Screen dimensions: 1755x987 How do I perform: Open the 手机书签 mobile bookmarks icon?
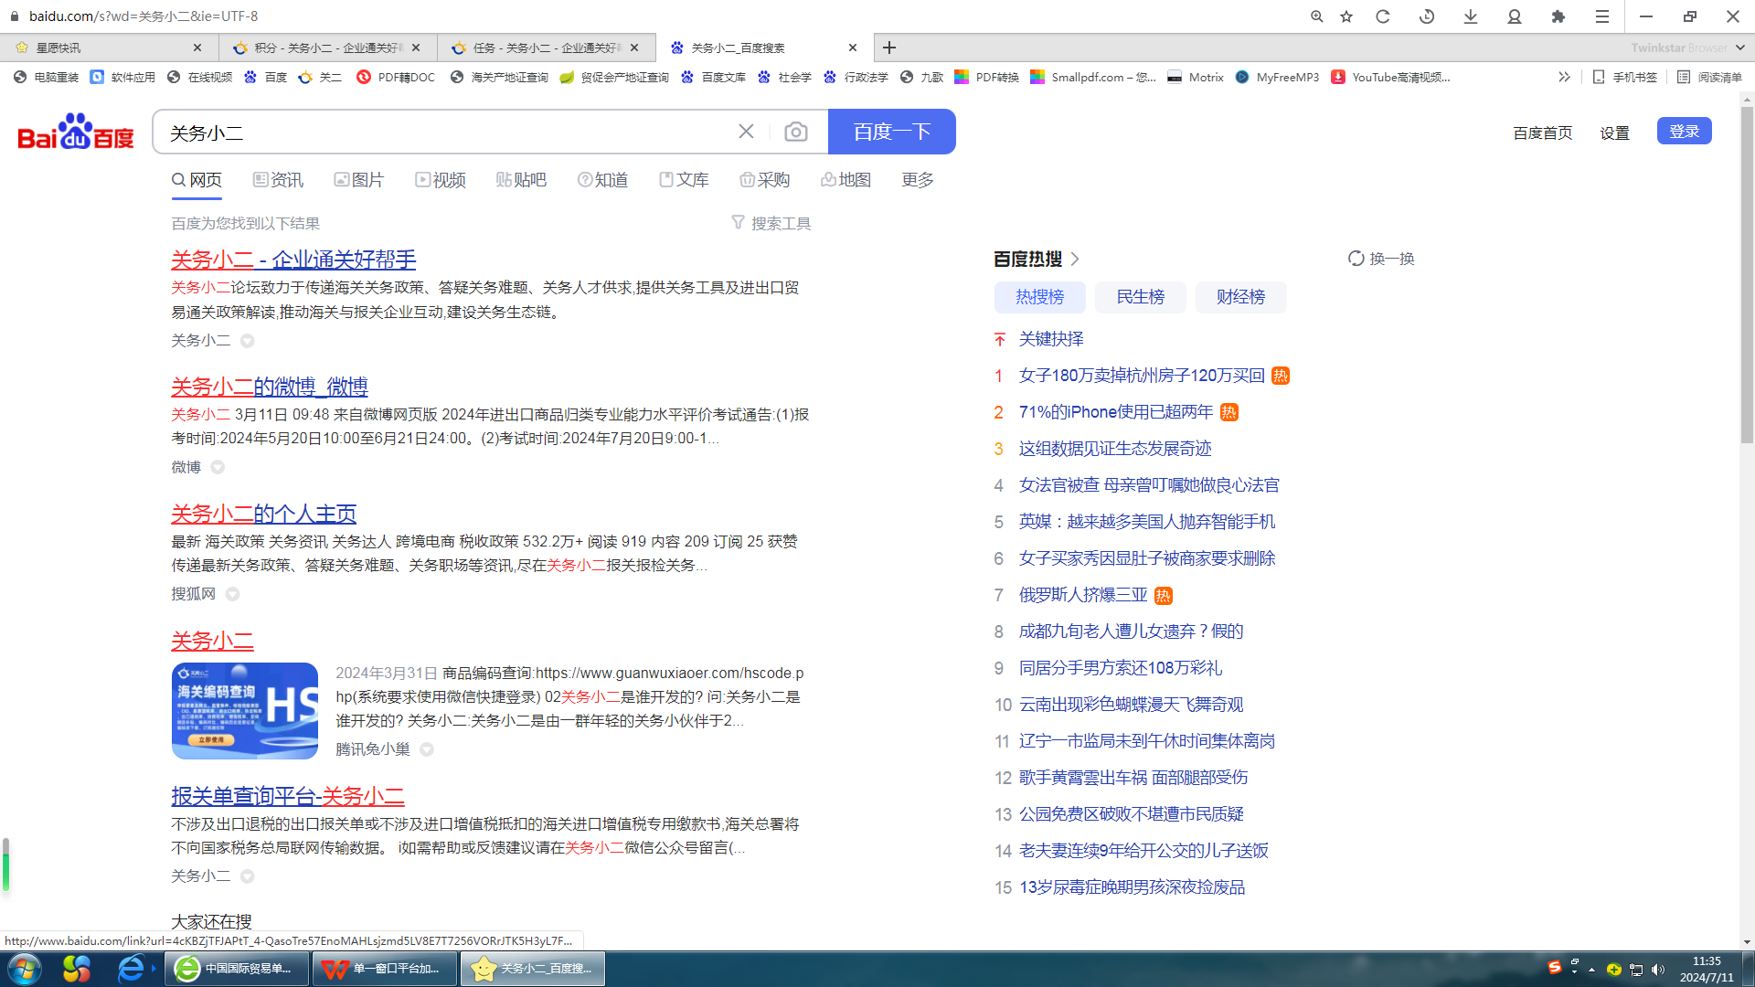point(1624,77)
